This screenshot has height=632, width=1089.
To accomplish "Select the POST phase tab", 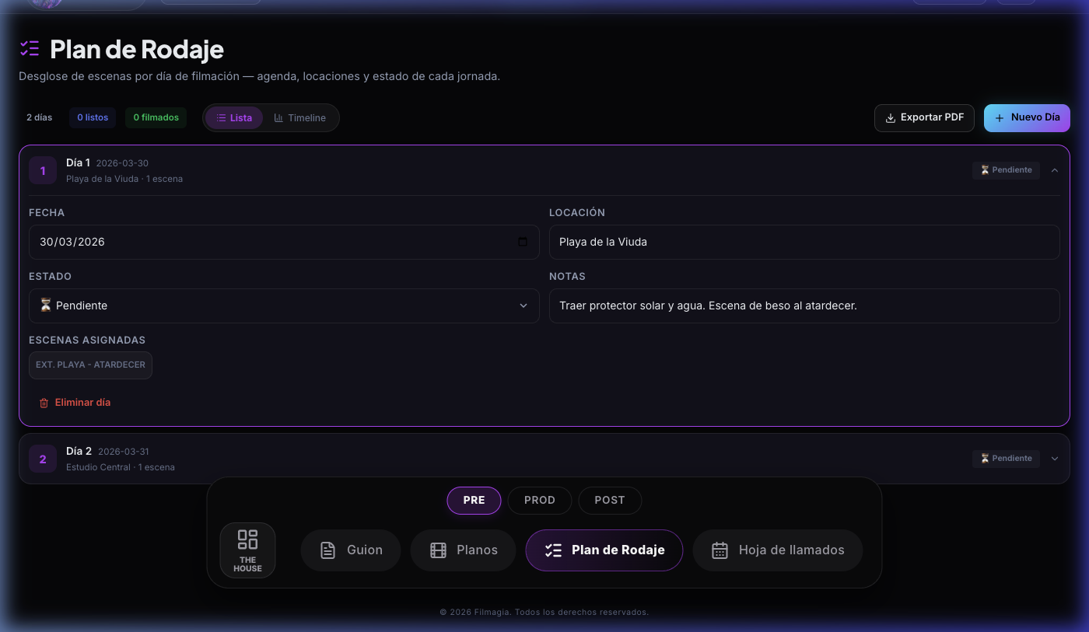I will click(609, 500).
